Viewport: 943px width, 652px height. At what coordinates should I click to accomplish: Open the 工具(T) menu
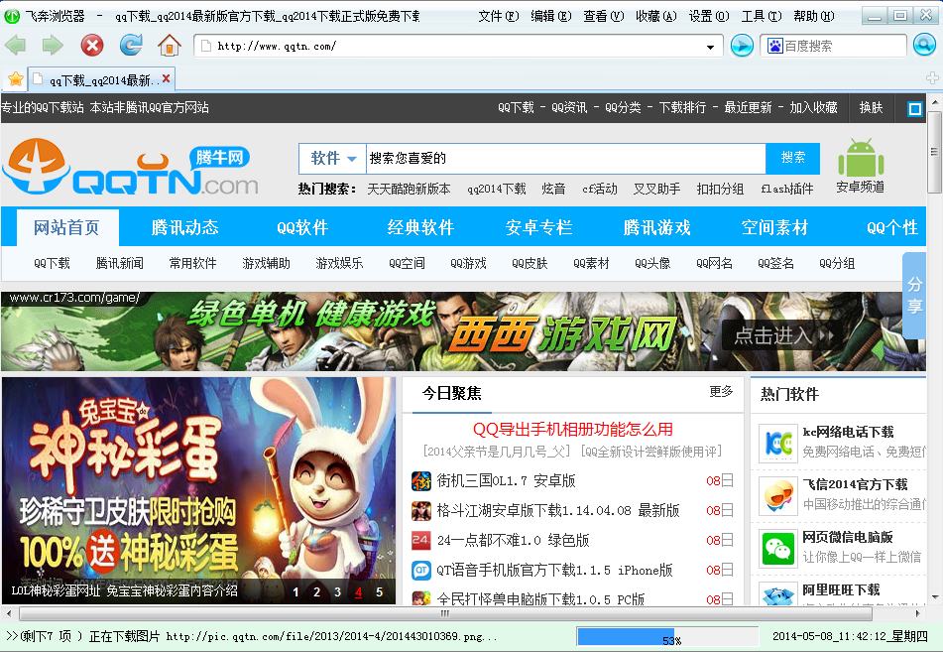point(761,16)
